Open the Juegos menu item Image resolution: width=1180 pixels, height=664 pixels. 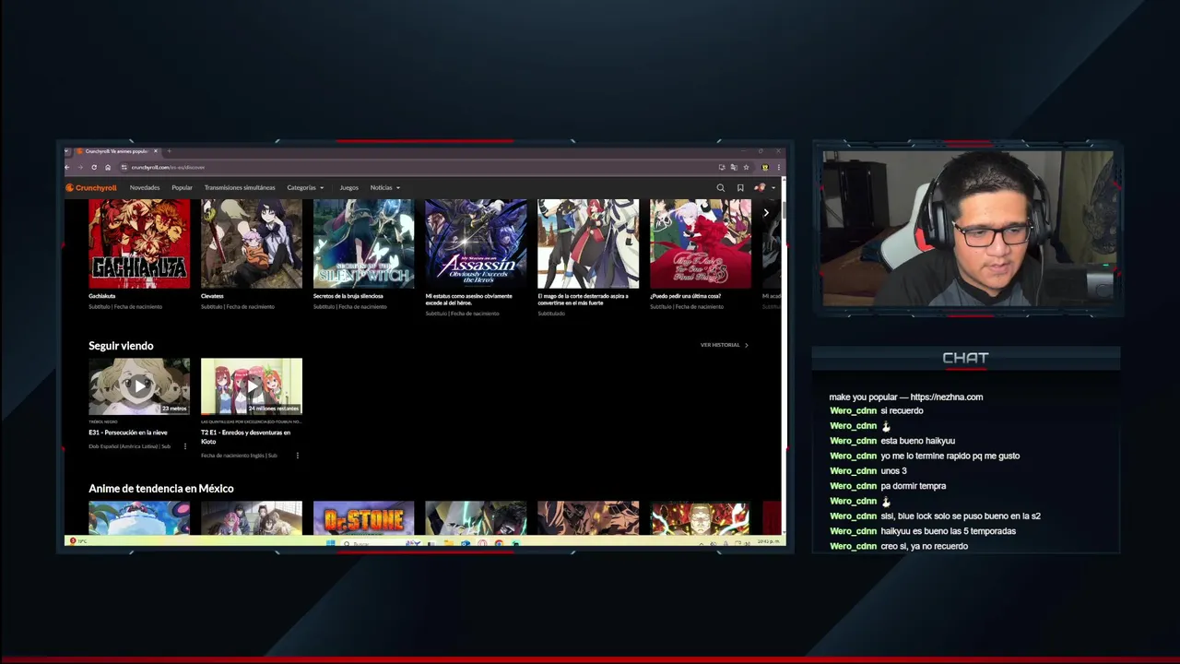pyautogui.click(x=348, y=188)
